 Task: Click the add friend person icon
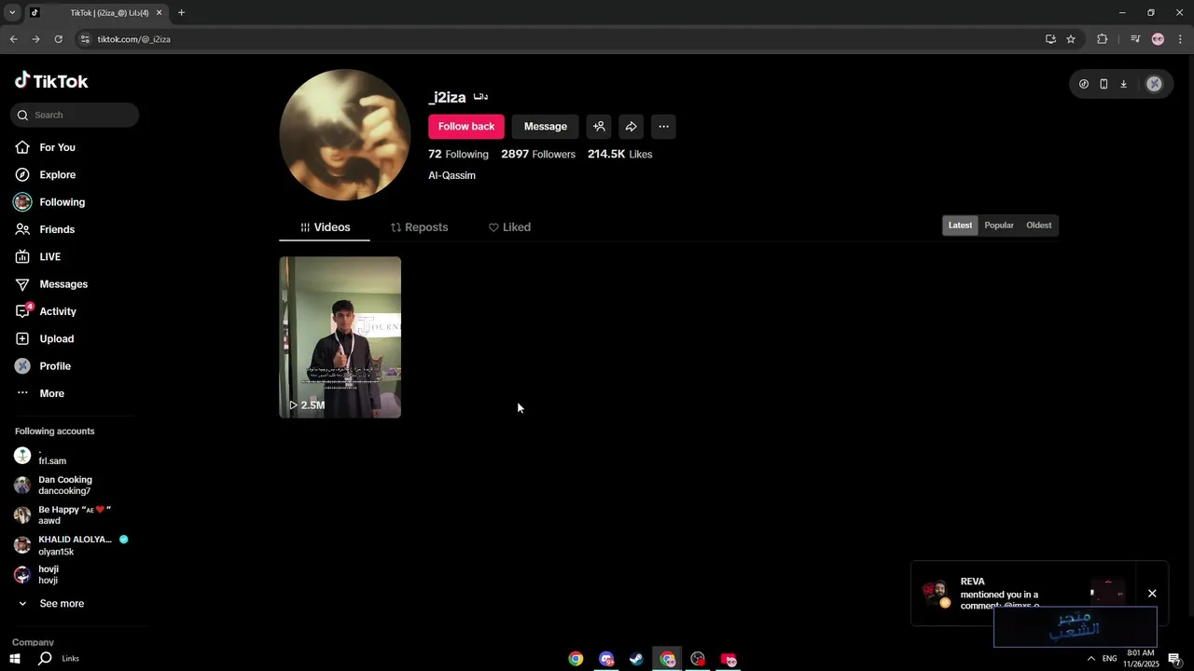click(599, 127)
